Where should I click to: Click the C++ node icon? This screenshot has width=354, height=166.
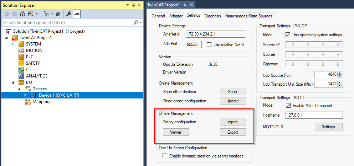pos(21,70)
